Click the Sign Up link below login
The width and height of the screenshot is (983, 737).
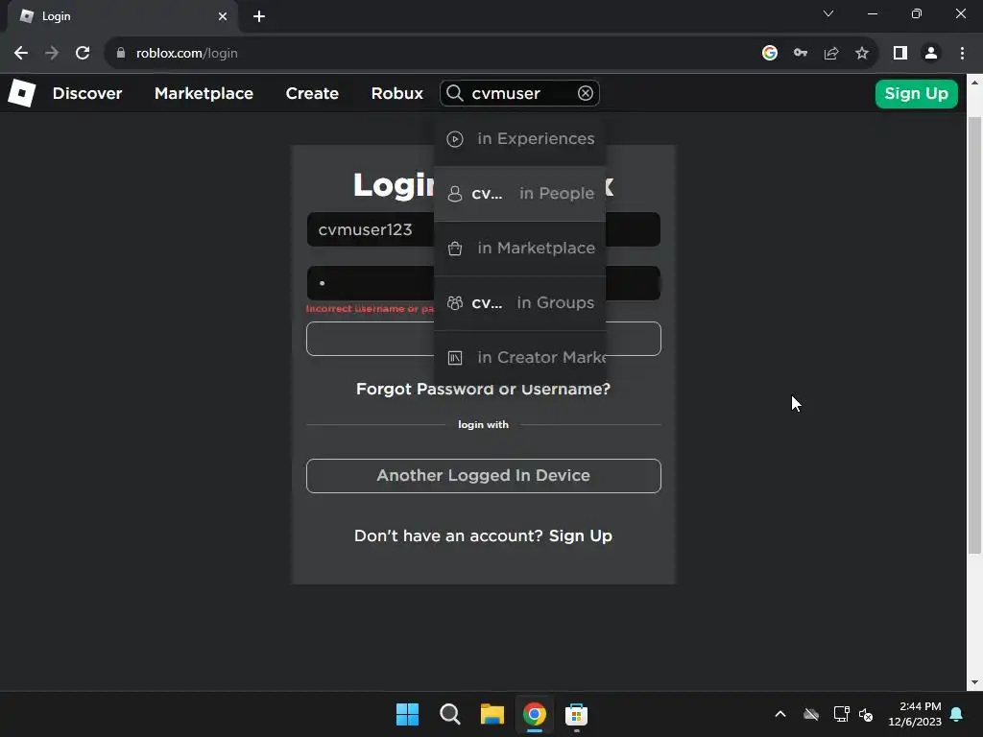coord(581,535)
